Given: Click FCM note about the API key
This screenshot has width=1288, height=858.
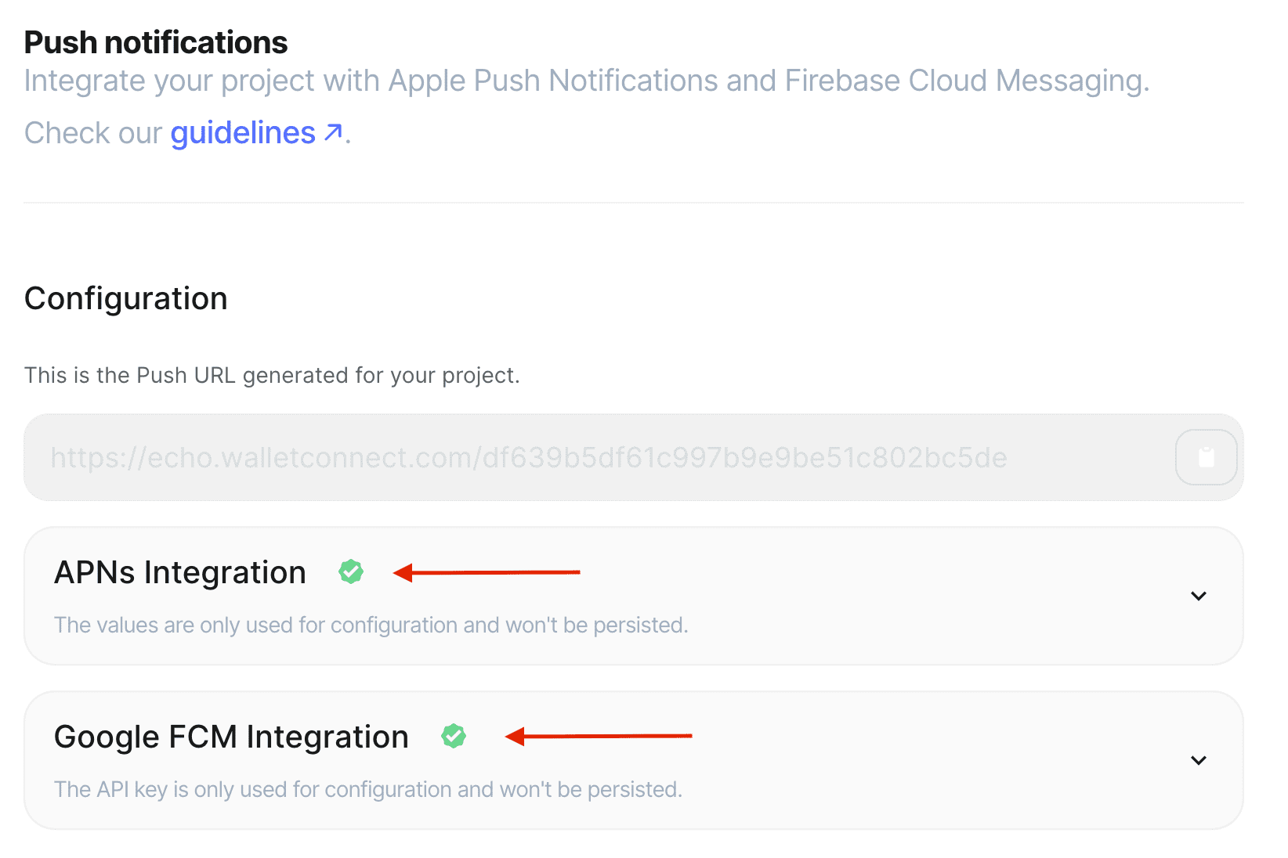Looking at the screenshot, I should (x=368, y=789).
